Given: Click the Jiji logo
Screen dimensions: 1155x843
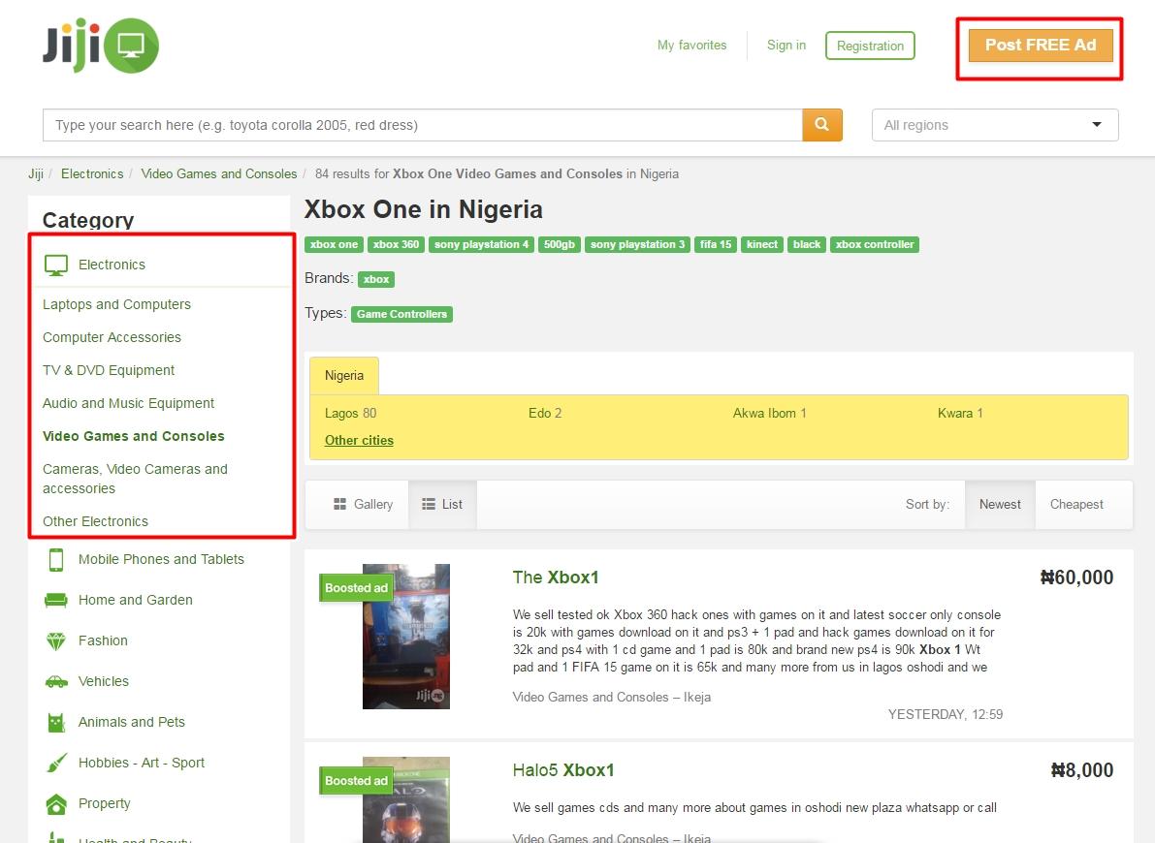Looking at the screenshot, I should 100,46.
